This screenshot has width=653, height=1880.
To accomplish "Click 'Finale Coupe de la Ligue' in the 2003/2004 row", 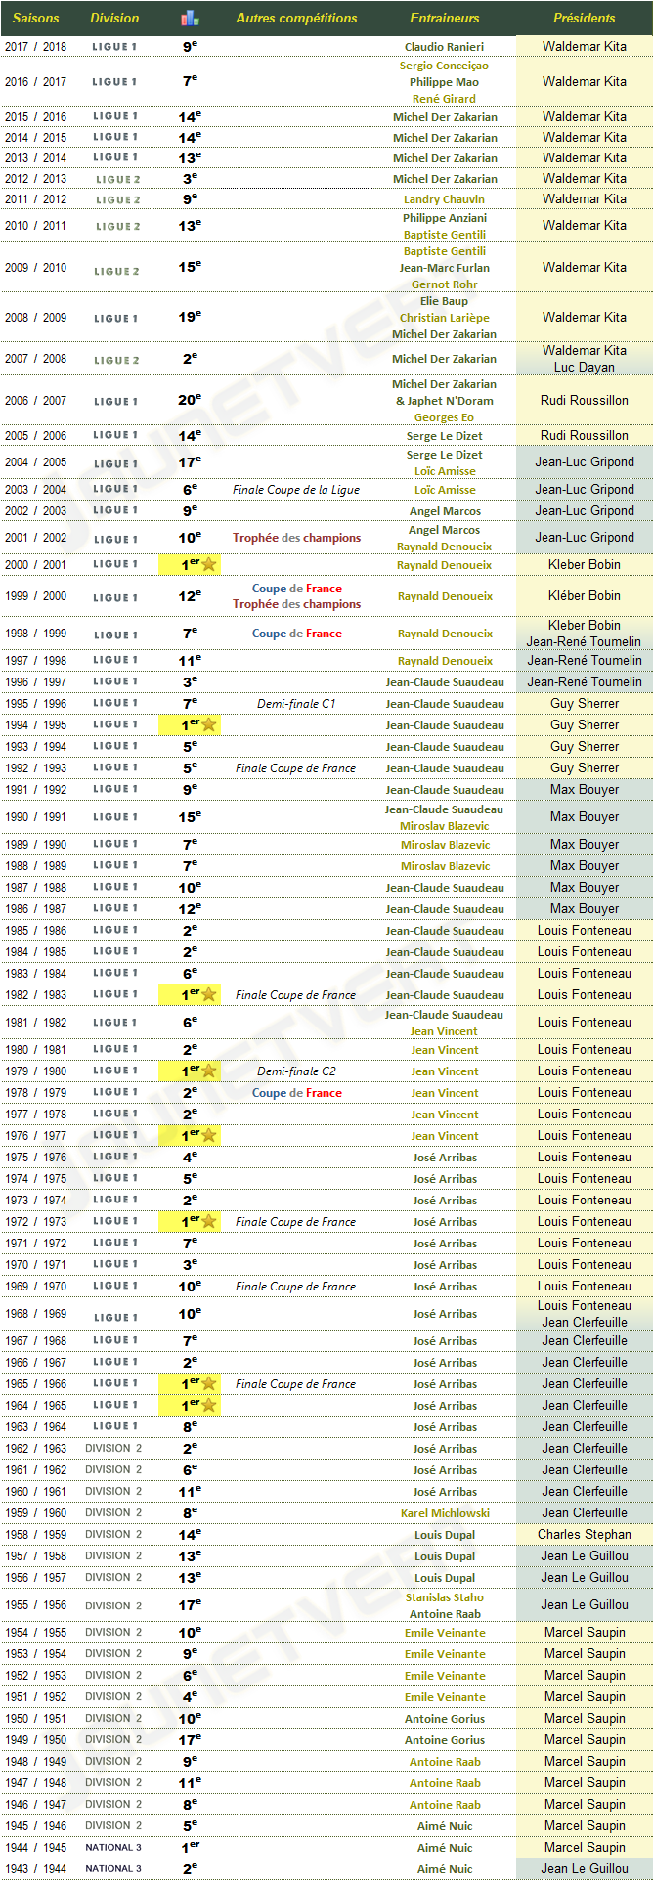I will [x=296, y=490].
